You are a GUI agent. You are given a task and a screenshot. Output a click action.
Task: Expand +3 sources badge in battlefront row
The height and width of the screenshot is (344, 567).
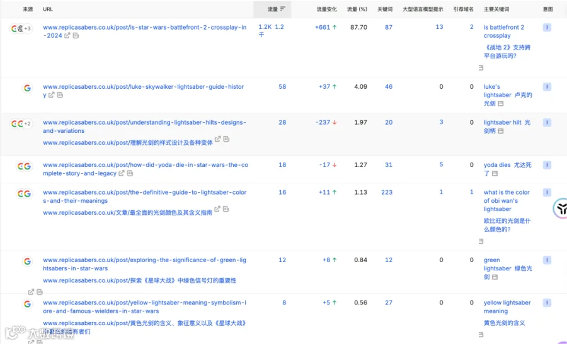(28, 28)
